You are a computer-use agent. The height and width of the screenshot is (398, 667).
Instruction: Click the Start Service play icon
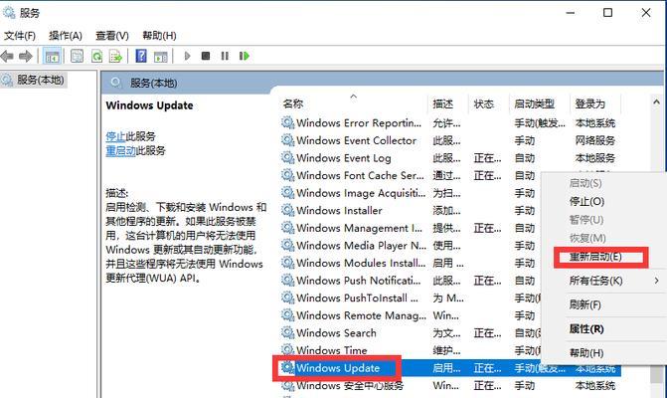(187, 56)
